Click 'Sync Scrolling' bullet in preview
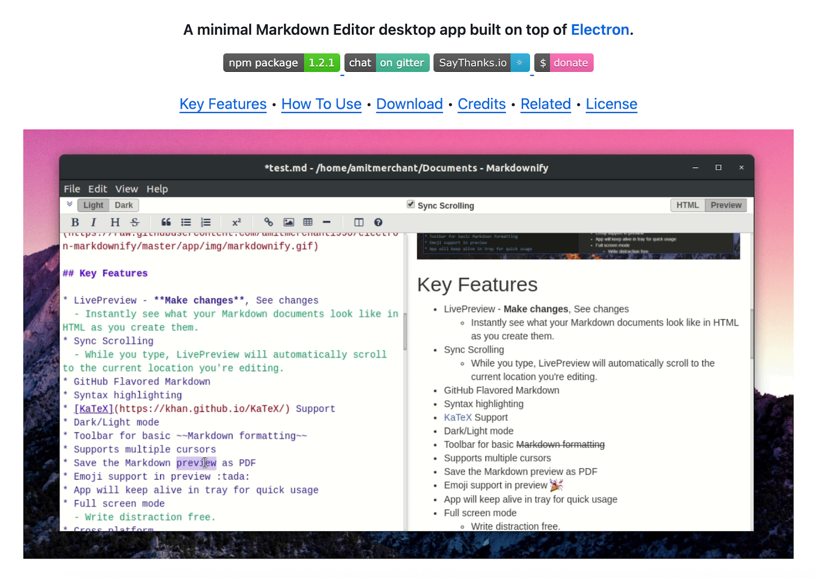This screenshot has height=577, width=816. 474,350
